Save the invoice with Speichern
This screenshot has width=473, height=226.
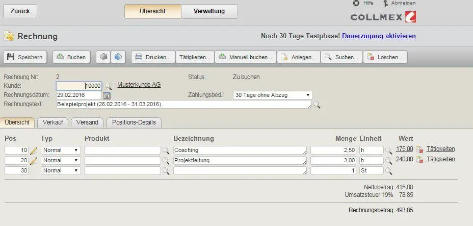point(25,57)
